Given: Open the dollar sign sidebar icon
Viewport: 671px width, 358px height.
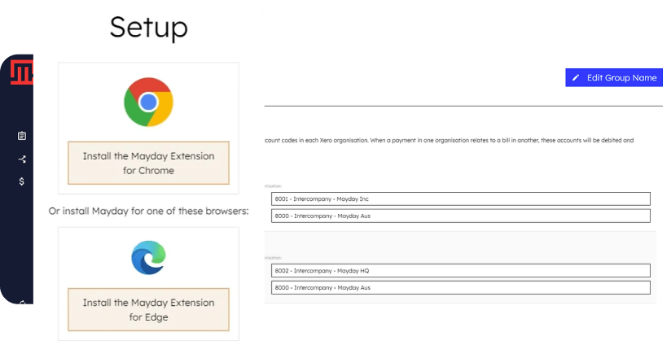Looking at the screenshot, I should pyautogui.click(x=22, y=181).
